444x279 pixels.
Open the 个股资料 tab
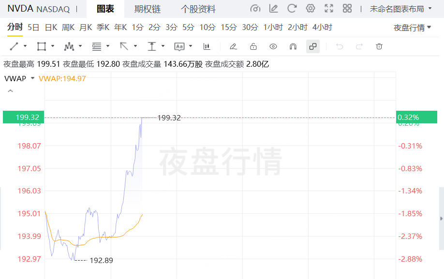tap(198, 9)
